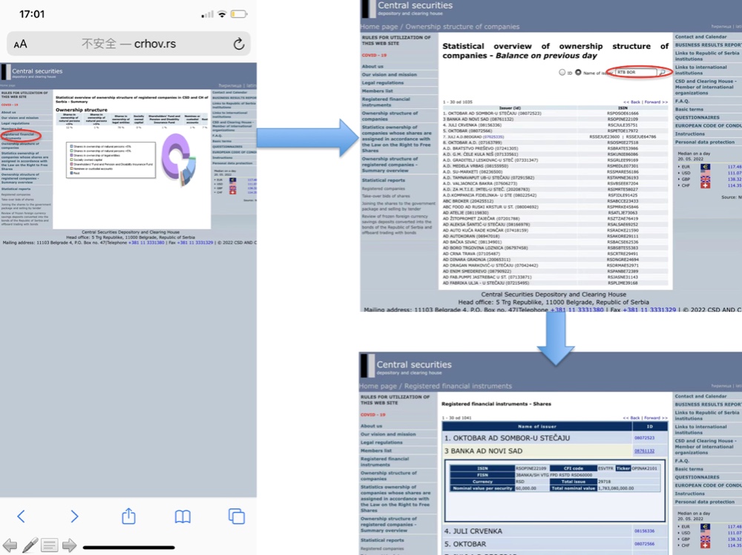742x555 pixels.
Task: Click the 07025335 link in JULI A.D.BEOGRAD row
Action: pos(493,137)
